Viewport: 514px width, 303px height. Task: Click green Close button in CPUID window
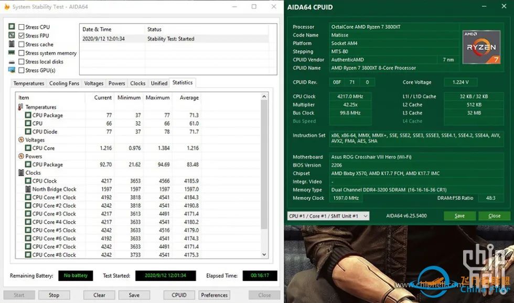click(494, 216)
